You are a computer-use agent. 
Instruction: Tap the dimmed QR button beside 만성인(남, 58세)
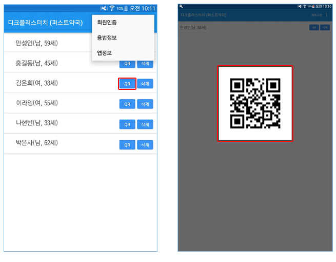tap(314, 27)
